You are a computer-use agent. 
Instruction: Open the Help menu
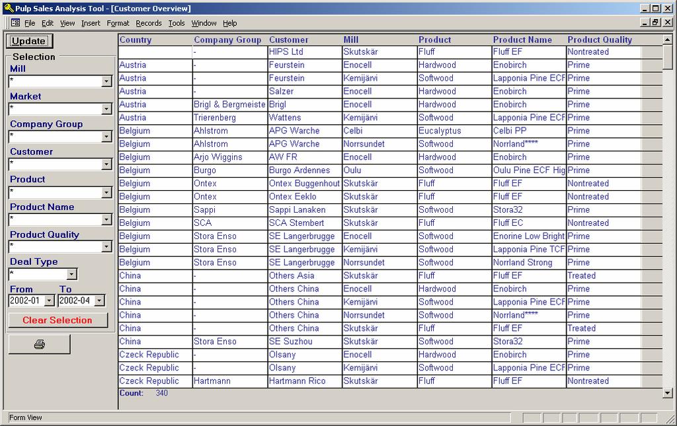click(229, 23)
